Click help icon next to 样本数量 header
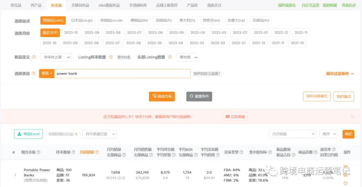This screenshot has height=187, width=362. pyautogui.click(x=73, y=152)
